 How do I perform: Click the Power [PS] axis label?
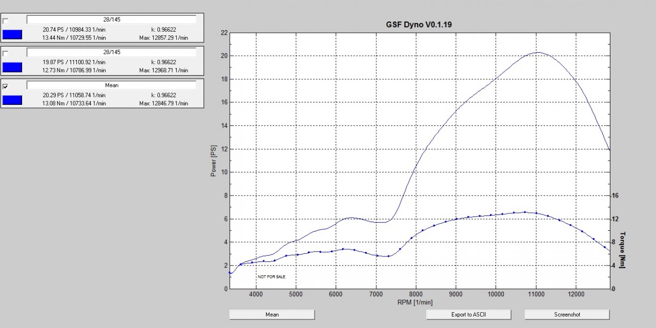[x=214, y=161]
